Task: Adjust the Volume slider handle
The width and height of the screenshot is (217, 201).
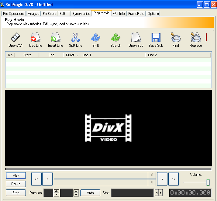Action: (208, 182)
